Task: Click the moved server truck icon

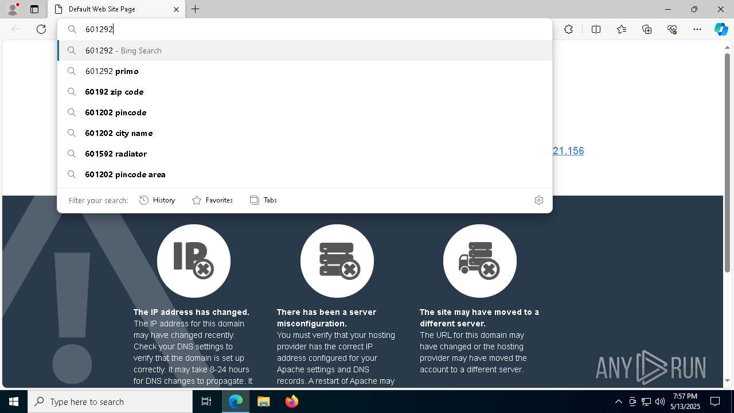Action: (x=480, y=261)
